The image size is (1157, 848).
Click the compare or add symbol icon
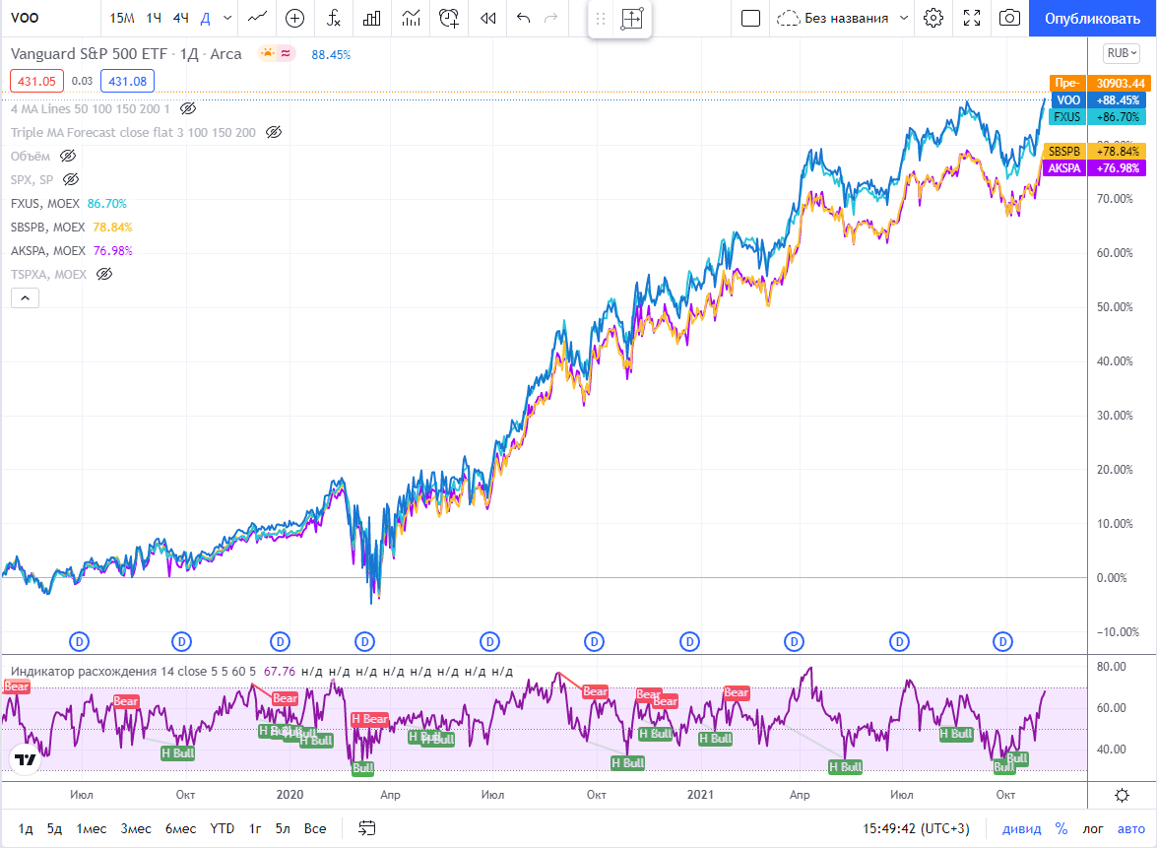pyautogui.click(x=294, y=18)
